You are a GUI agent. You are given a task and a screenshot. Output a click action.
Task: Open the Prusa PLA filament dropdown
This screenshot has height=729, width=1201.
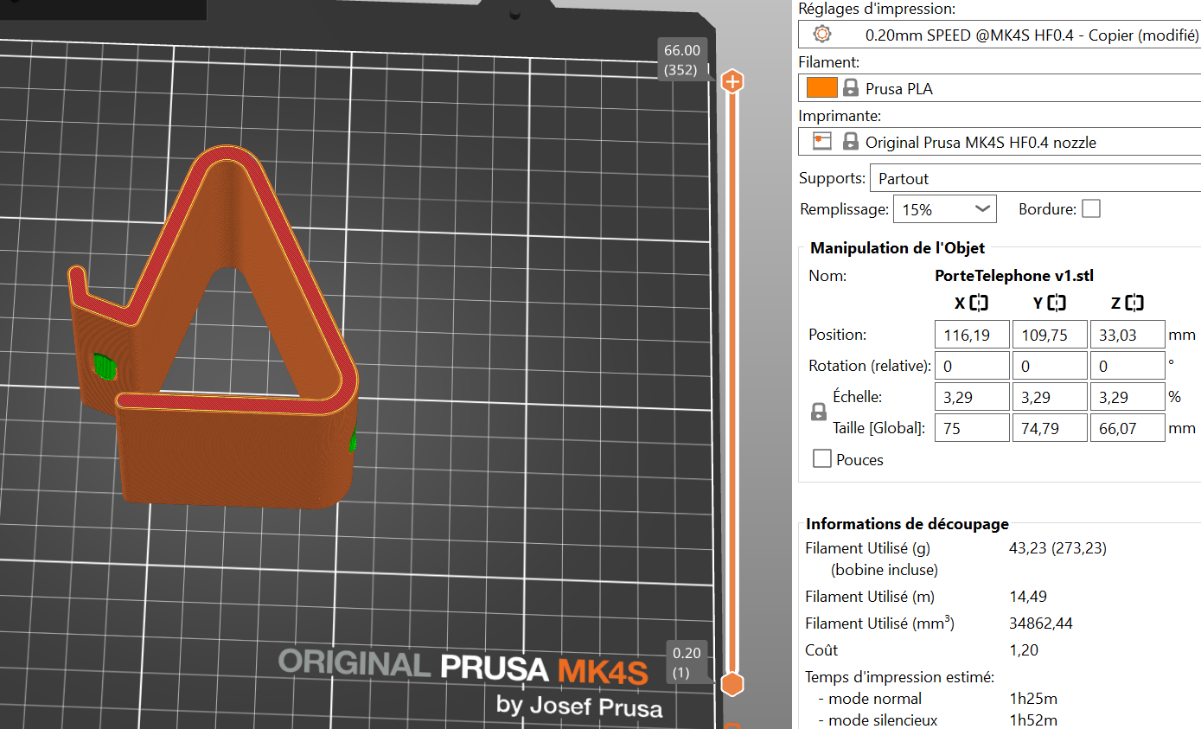[x=1000, y=88]
